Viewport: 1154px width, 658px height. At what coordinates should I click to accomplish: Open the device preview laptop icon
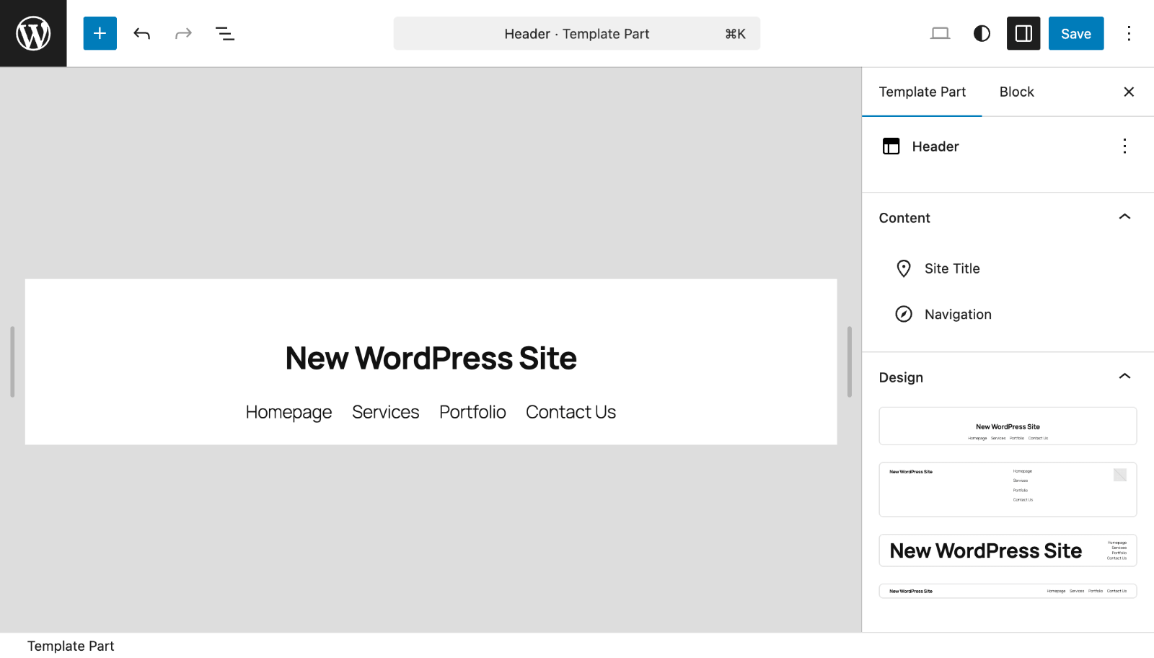[x=940, y=33]
